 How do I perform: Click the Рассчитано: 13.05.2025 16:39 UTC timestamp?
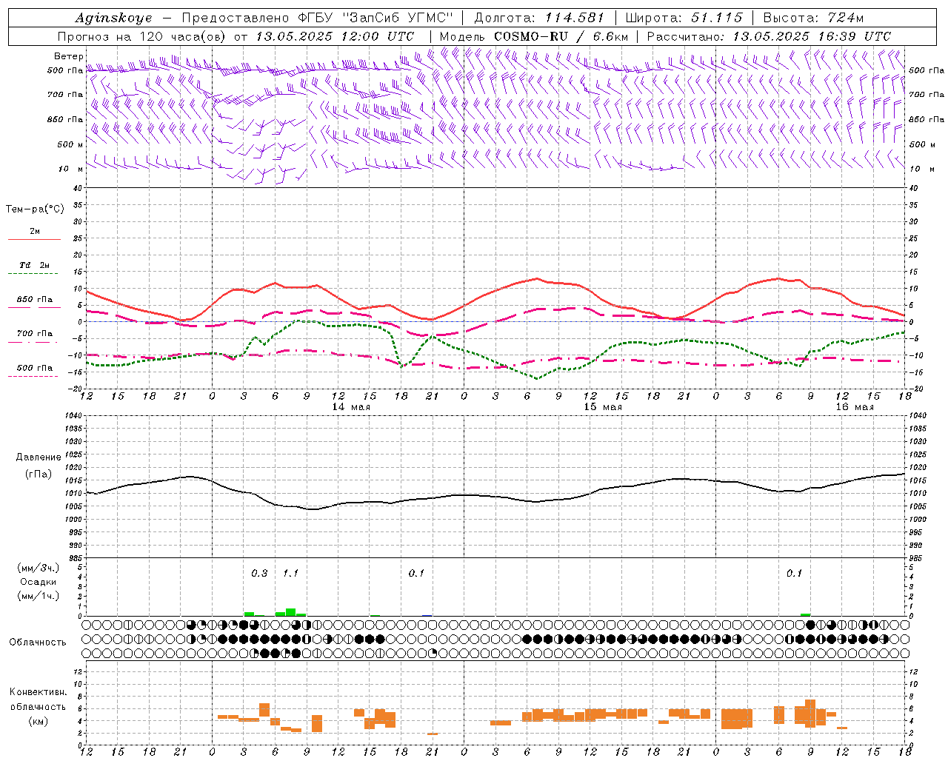pyautogui.click(x=769, y=36)
